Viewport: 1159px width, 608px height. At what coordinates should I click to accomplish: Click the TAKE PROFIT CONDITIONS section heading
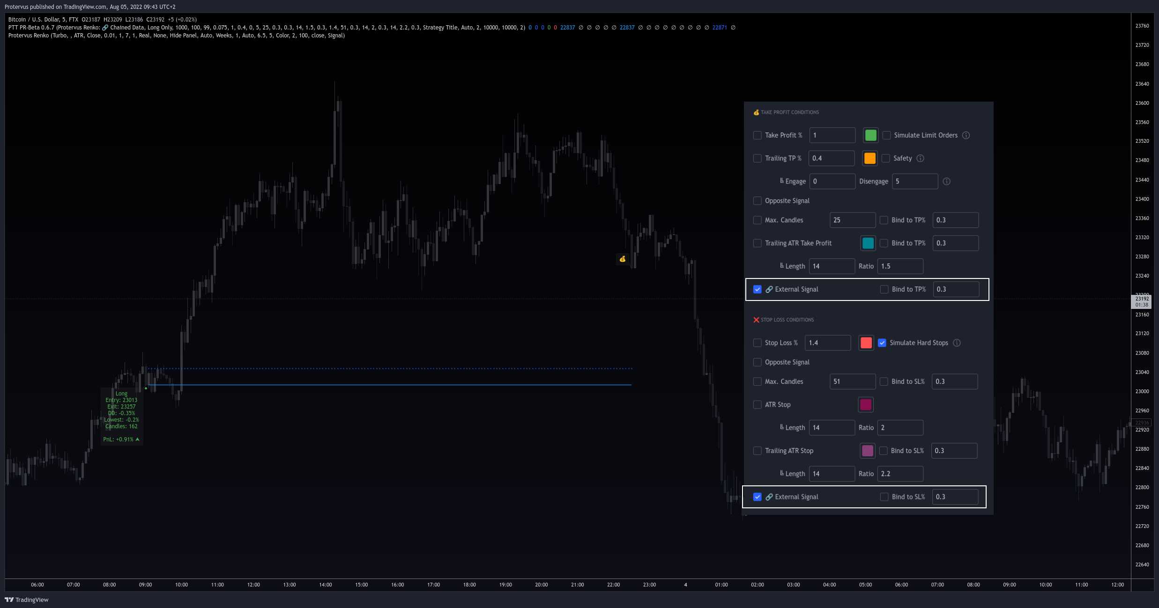coord(786,112)
